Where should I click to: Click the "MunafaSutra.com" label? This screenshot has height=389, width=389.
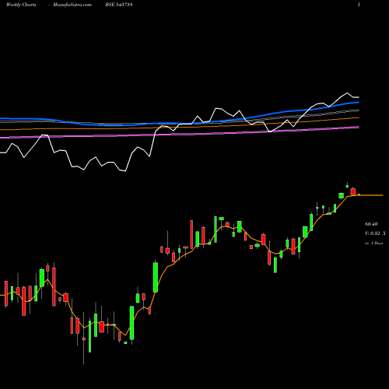72,5
